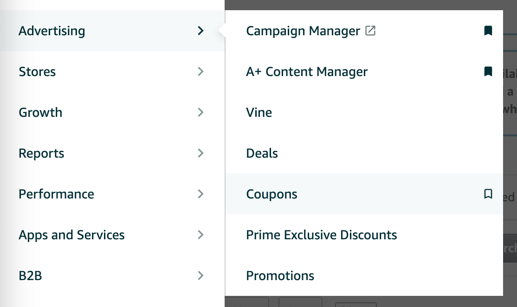This screenshot has width=517, height=307.
Task: Click the Reports chevron arrow
Action: point(200,153)
